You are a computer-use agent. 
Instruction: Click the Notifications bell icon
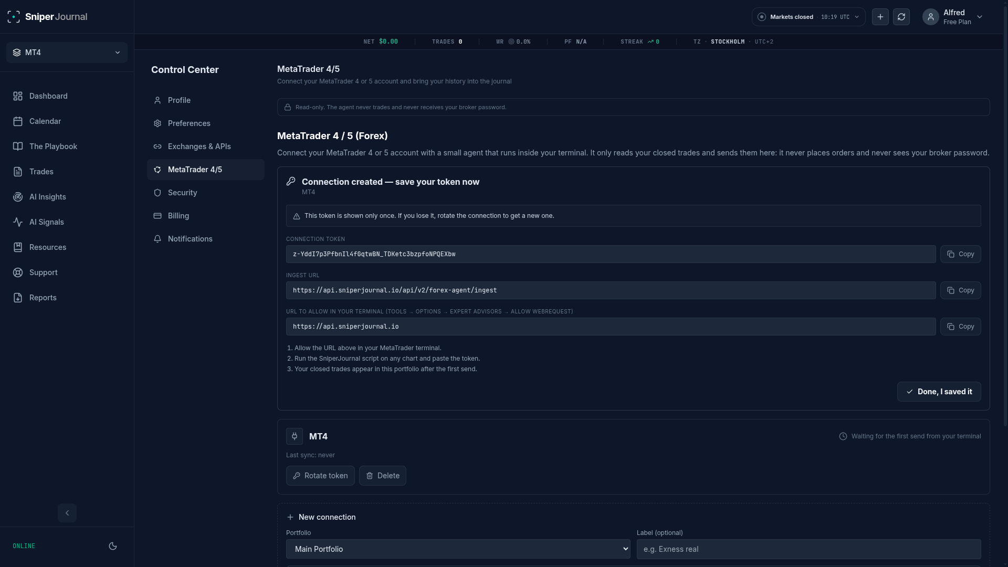pyautogui.click(x=157, y=239)
